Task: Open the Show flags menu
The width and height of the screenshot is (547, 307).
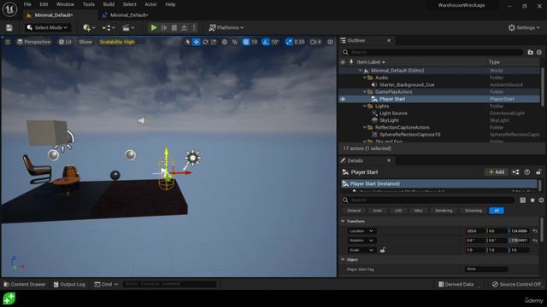Action: click(x=85, y=42)
